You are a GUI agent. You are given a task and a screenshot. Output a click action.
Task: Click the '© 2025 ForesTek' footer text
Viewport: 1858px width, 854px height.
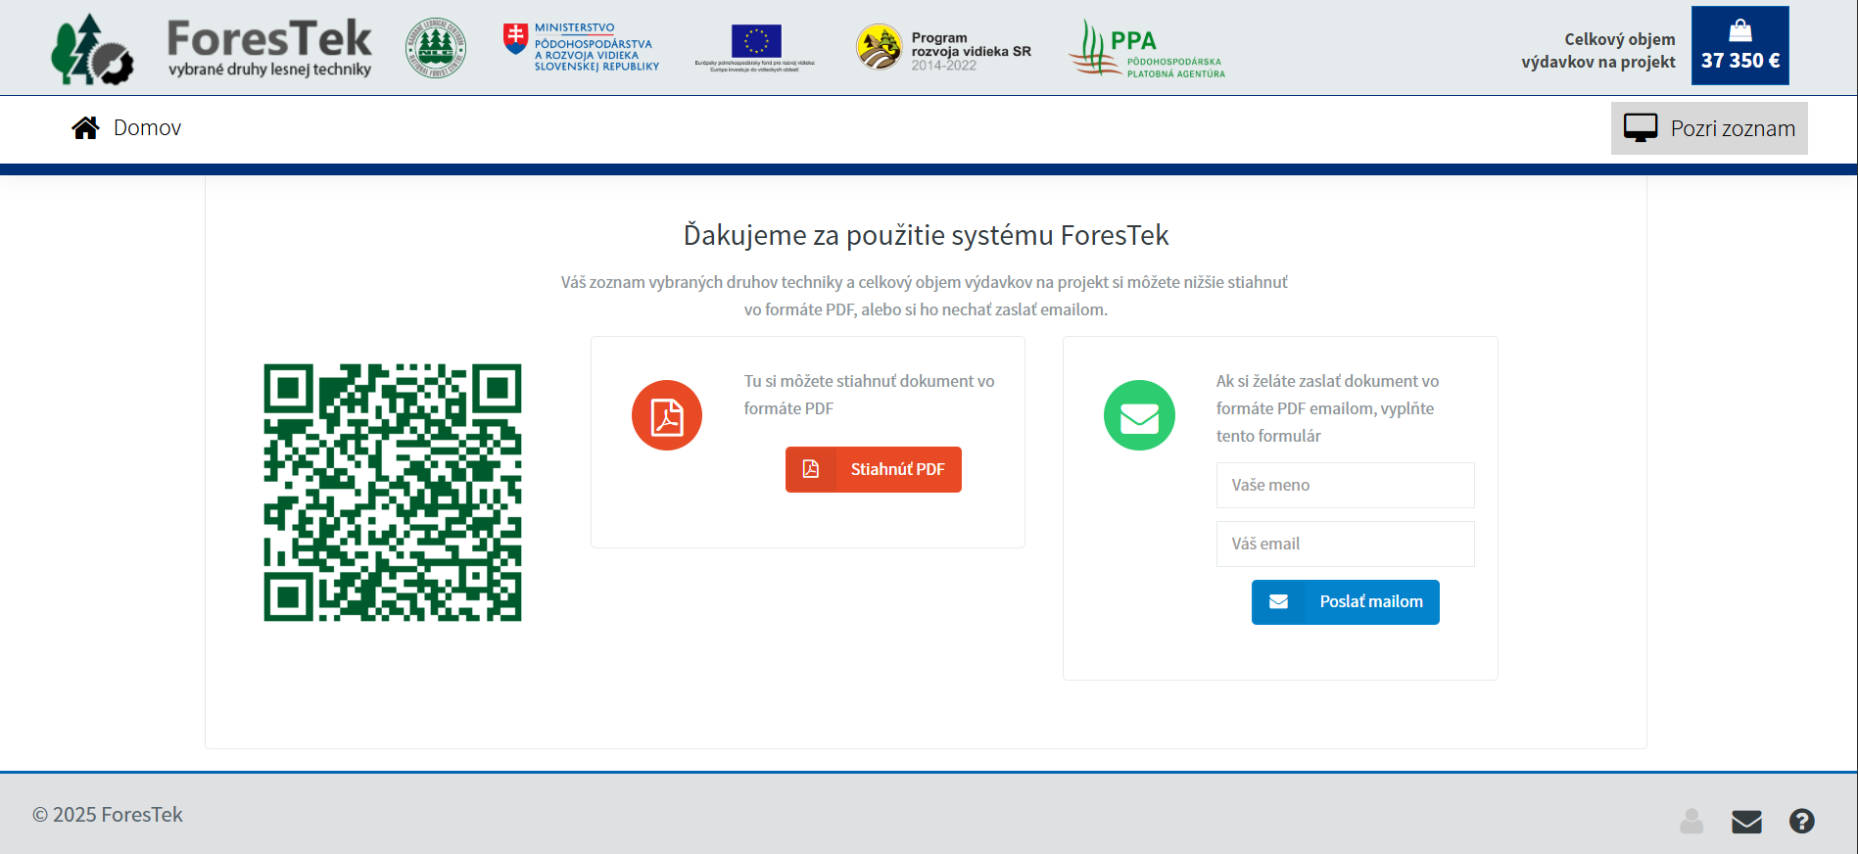point(108,815)
